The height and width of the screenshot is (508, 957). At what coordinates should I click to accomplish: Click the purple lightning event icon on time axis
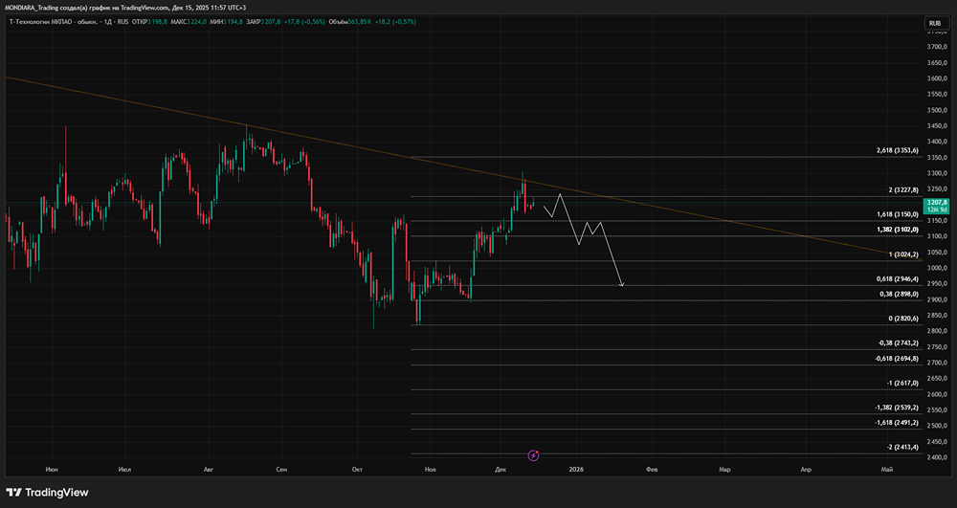(534, 455)
